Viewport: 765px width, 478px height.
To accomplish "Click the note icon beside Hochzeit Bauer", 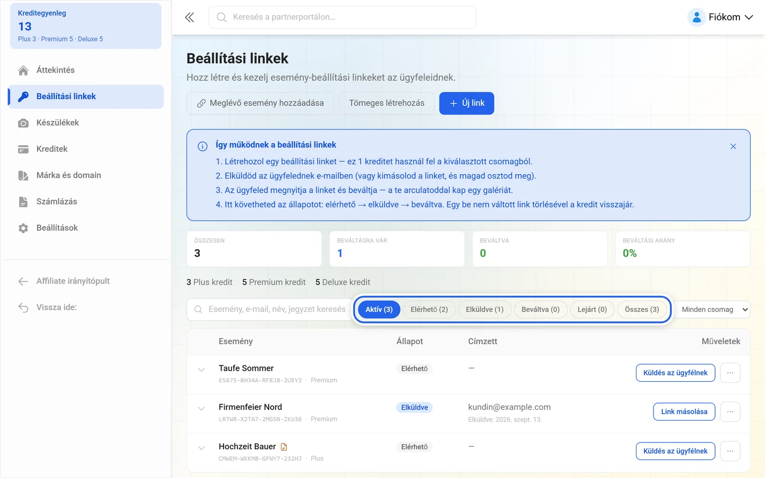I will [284, 447].
